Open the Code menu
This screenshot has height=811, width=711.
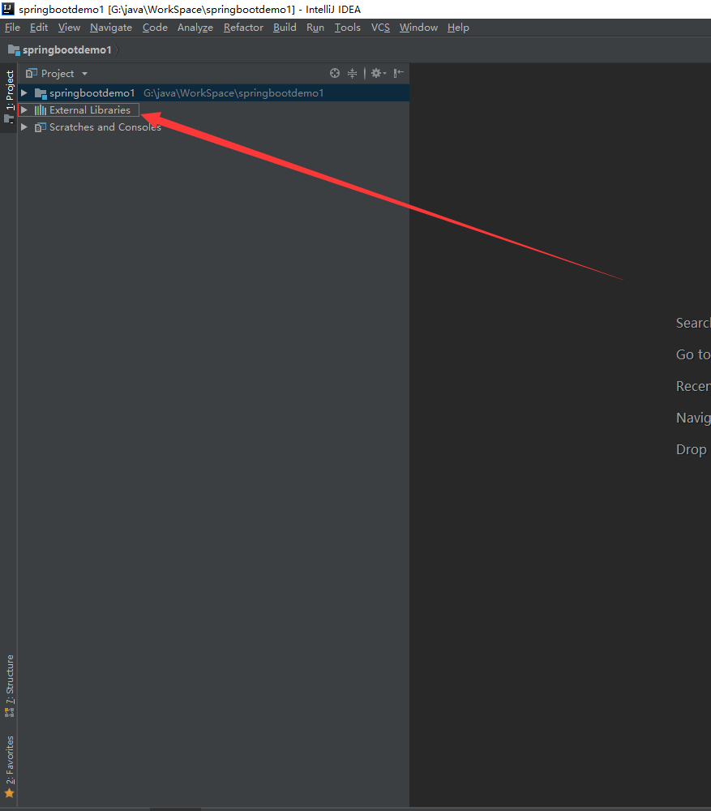coord(155,28)
